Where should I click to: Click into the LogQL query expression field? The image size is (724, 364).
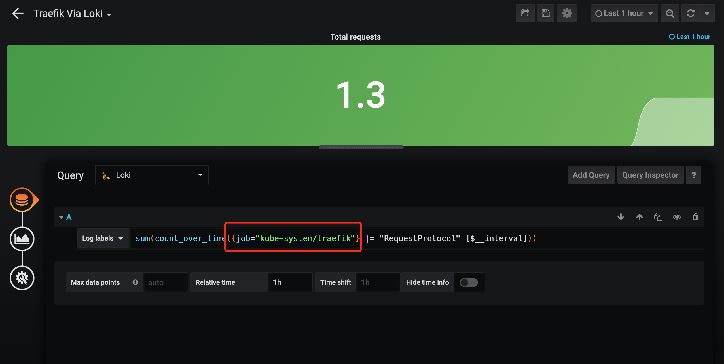(x=417, y=238)
